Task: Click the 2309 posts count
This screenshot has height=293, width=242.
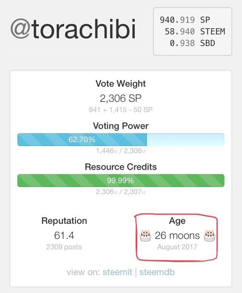Action: 64,247
